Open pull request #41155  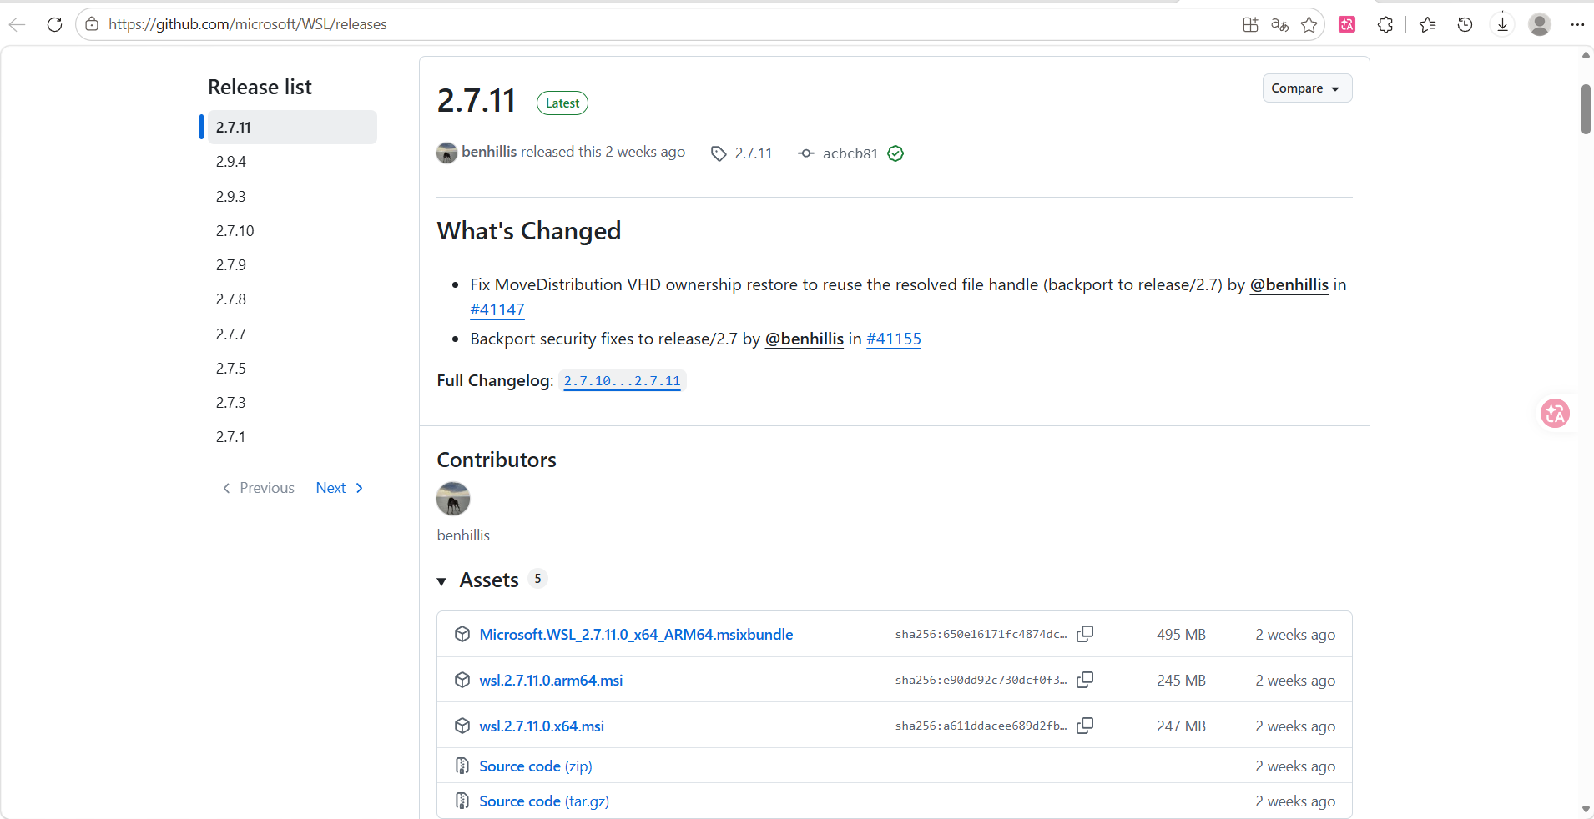click(x=894, y=339)
